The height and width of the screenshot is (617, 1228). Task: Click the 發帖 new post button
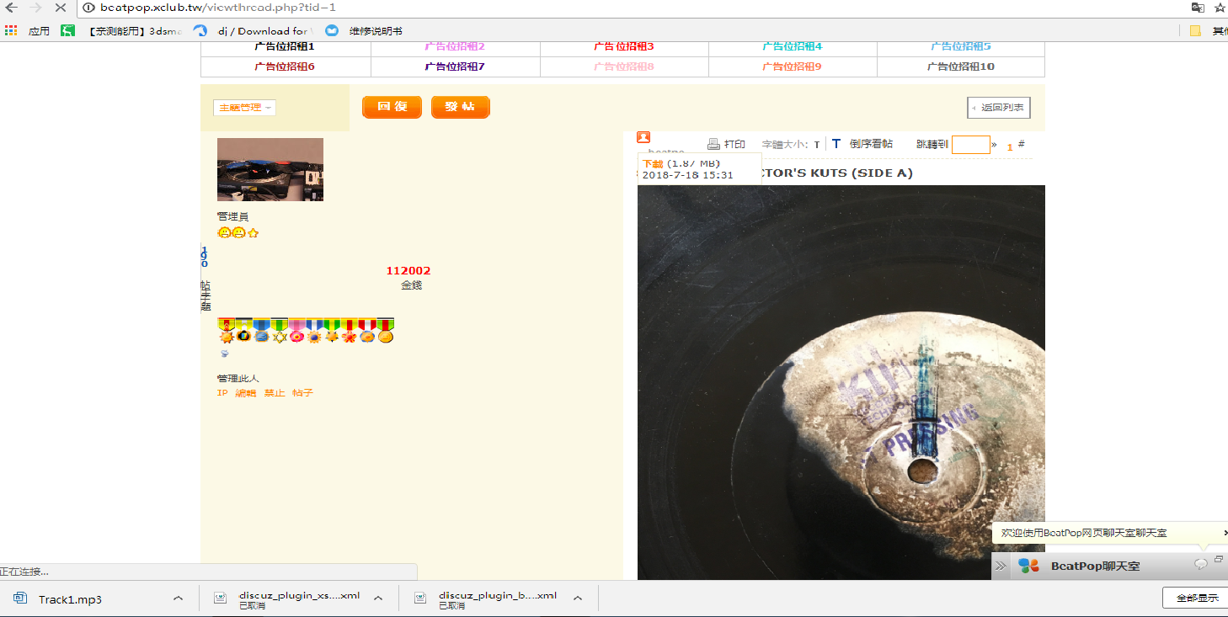coord(460,107)
